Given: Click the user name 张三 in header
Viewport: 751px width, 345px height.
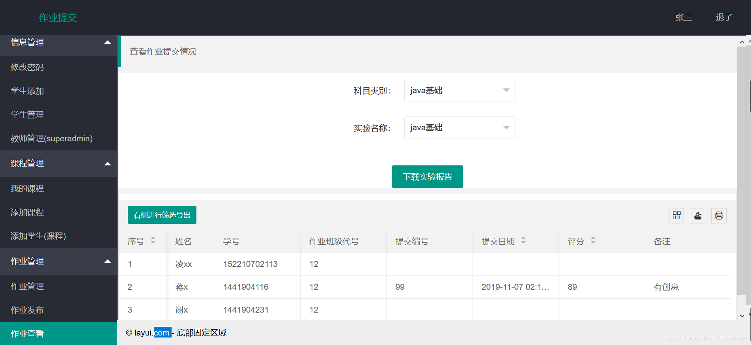Looking at the screenshot, I should (684, 17).
